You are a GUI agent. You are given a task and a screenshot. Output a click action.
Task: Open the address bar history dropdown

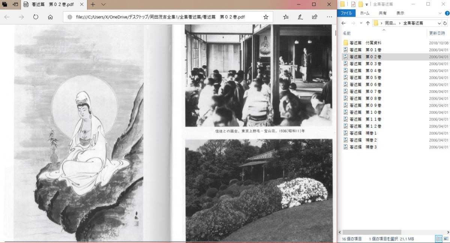point(439,23)
